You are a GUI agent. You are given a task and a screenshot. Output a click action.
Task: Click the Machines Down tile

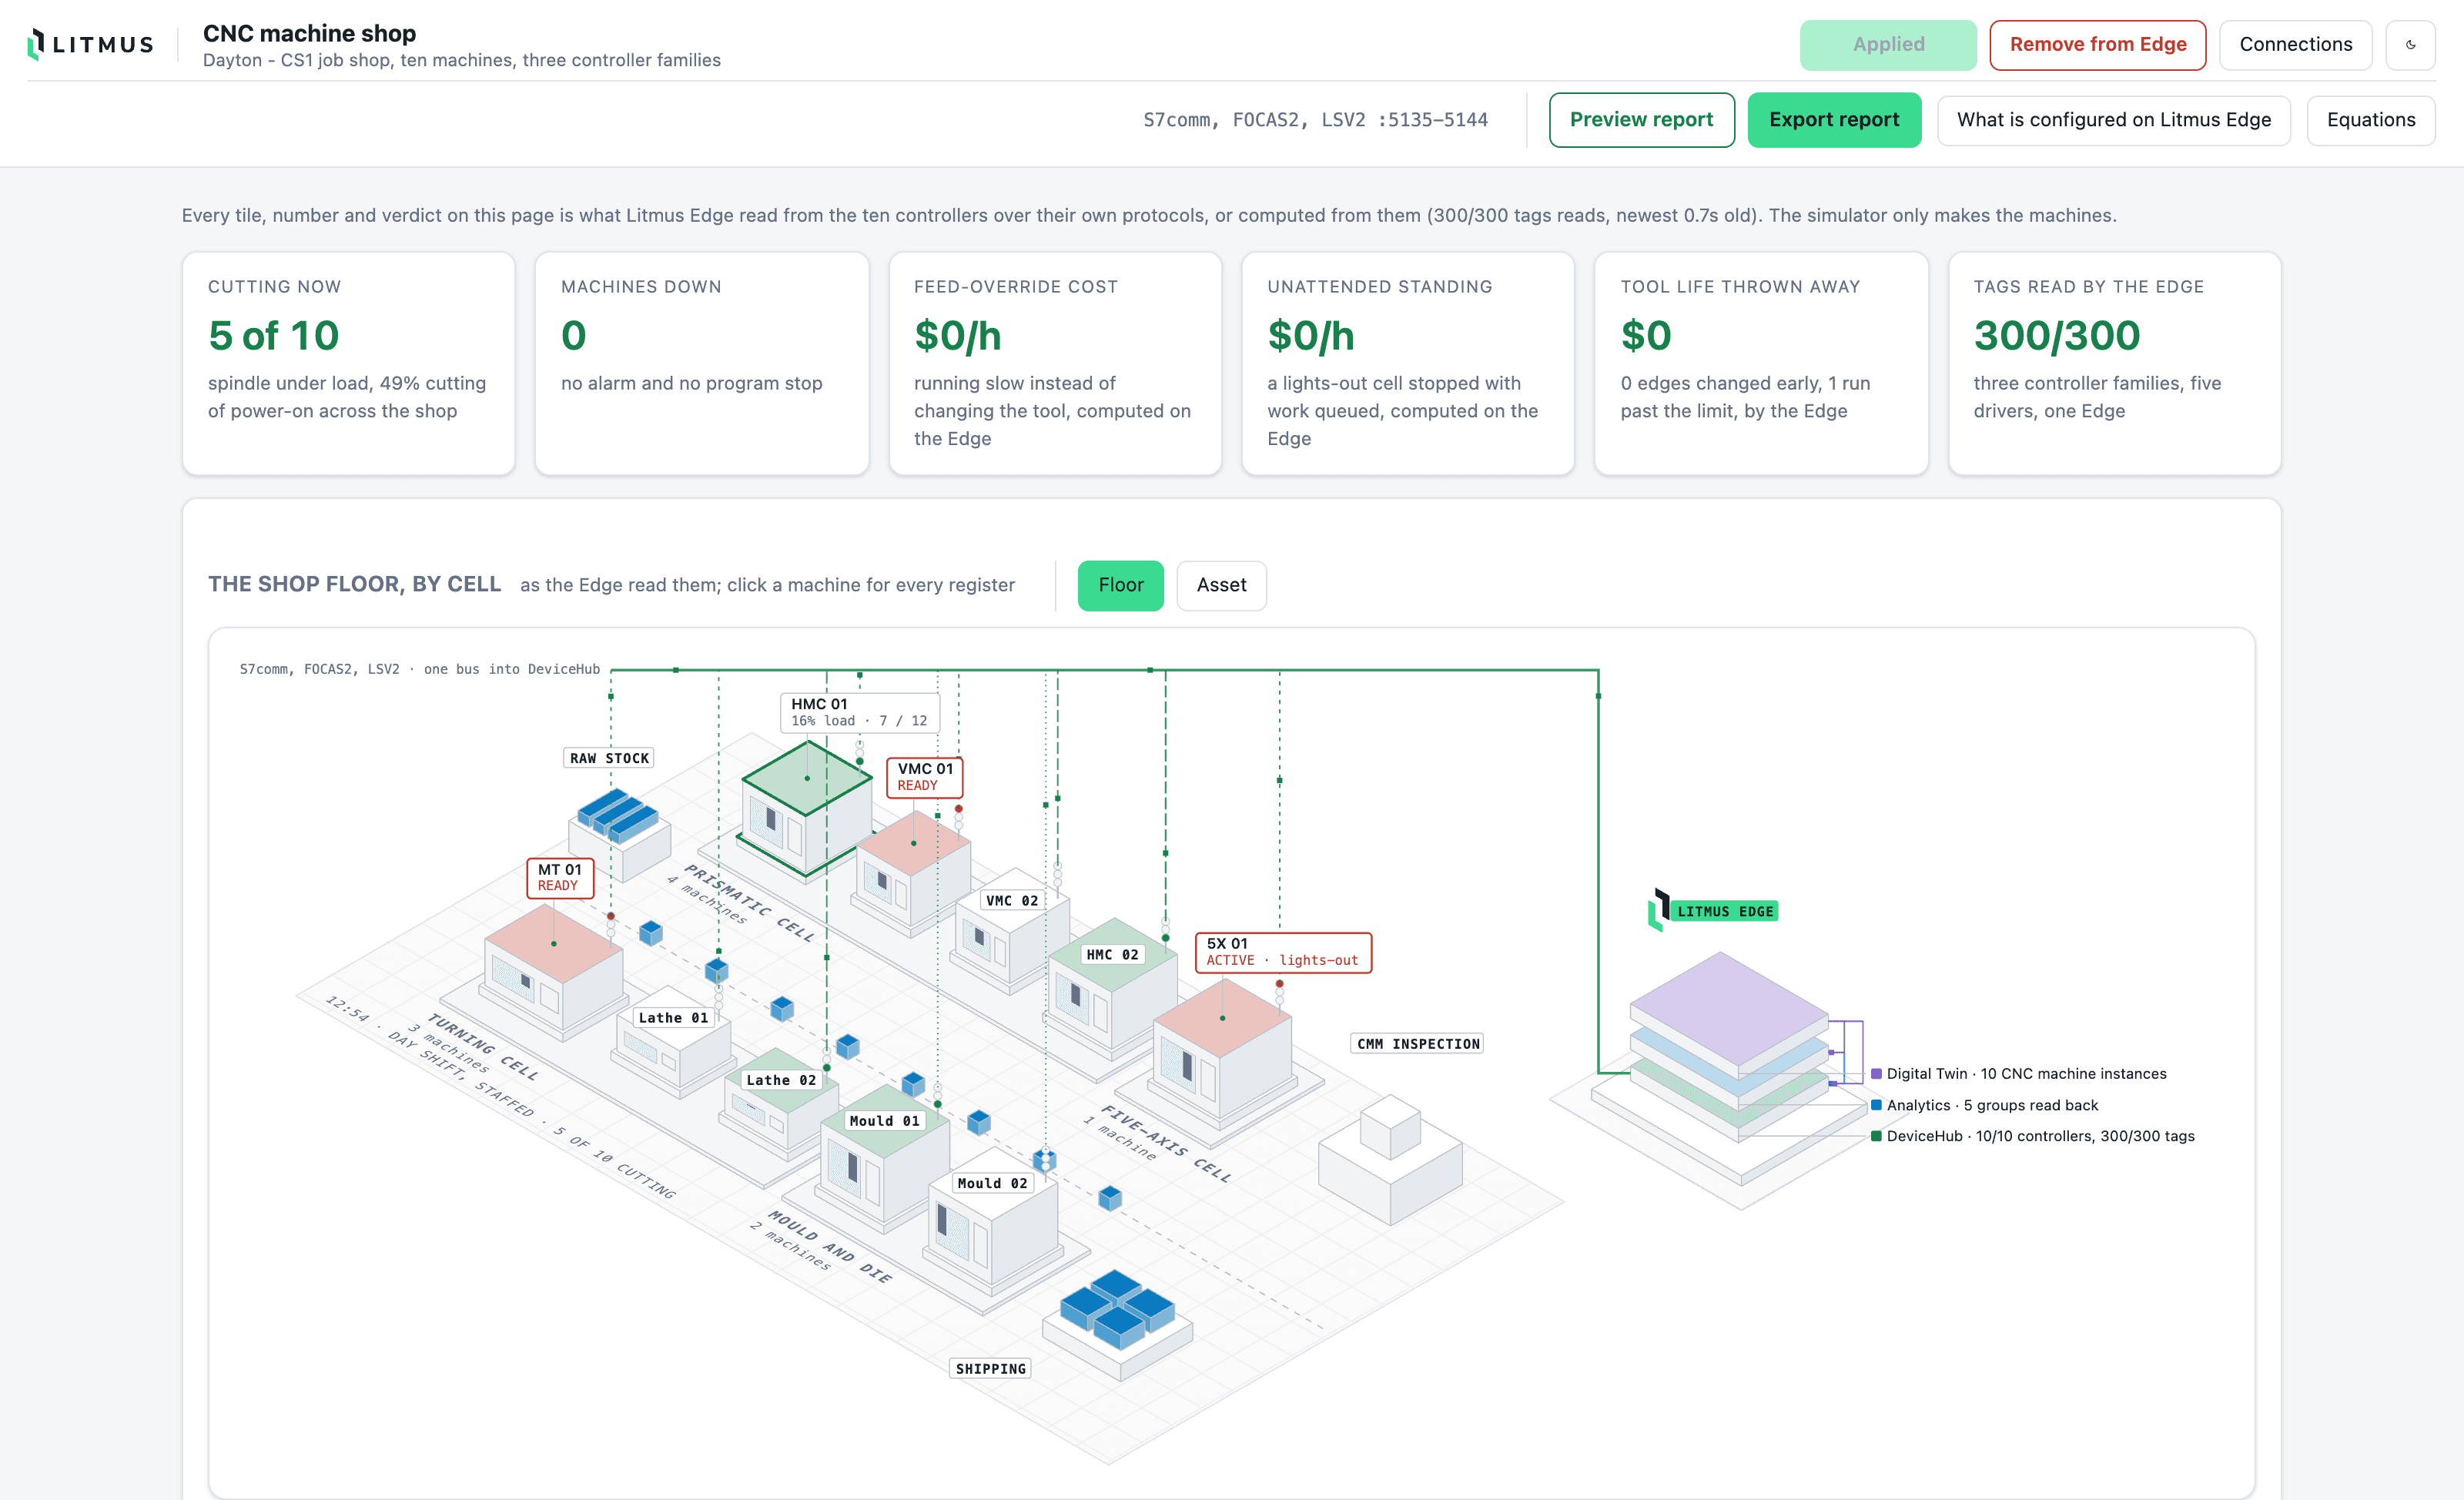(701, 363)
